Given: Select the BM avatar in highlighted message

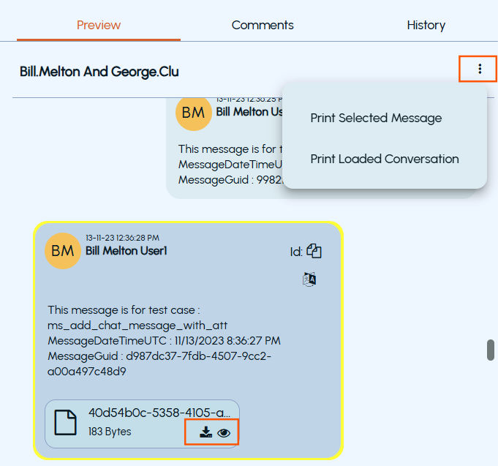Looking at the screenshot, I should coord(63,251).
